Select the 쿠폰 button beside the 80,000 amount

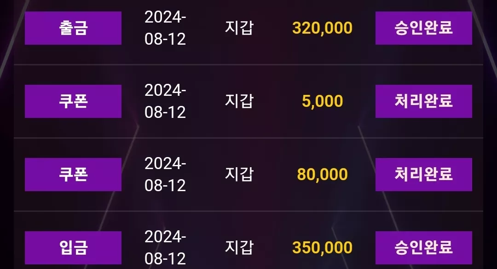[73, 175]
